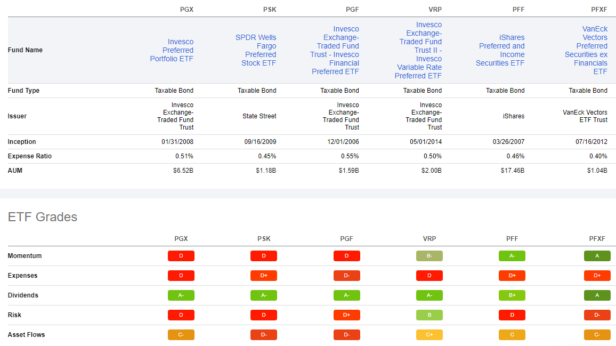Image resolution: width=616 pixels, height=346 pixels.
Task: Click the $17.46B AUM value
Action: click(513, 171)
